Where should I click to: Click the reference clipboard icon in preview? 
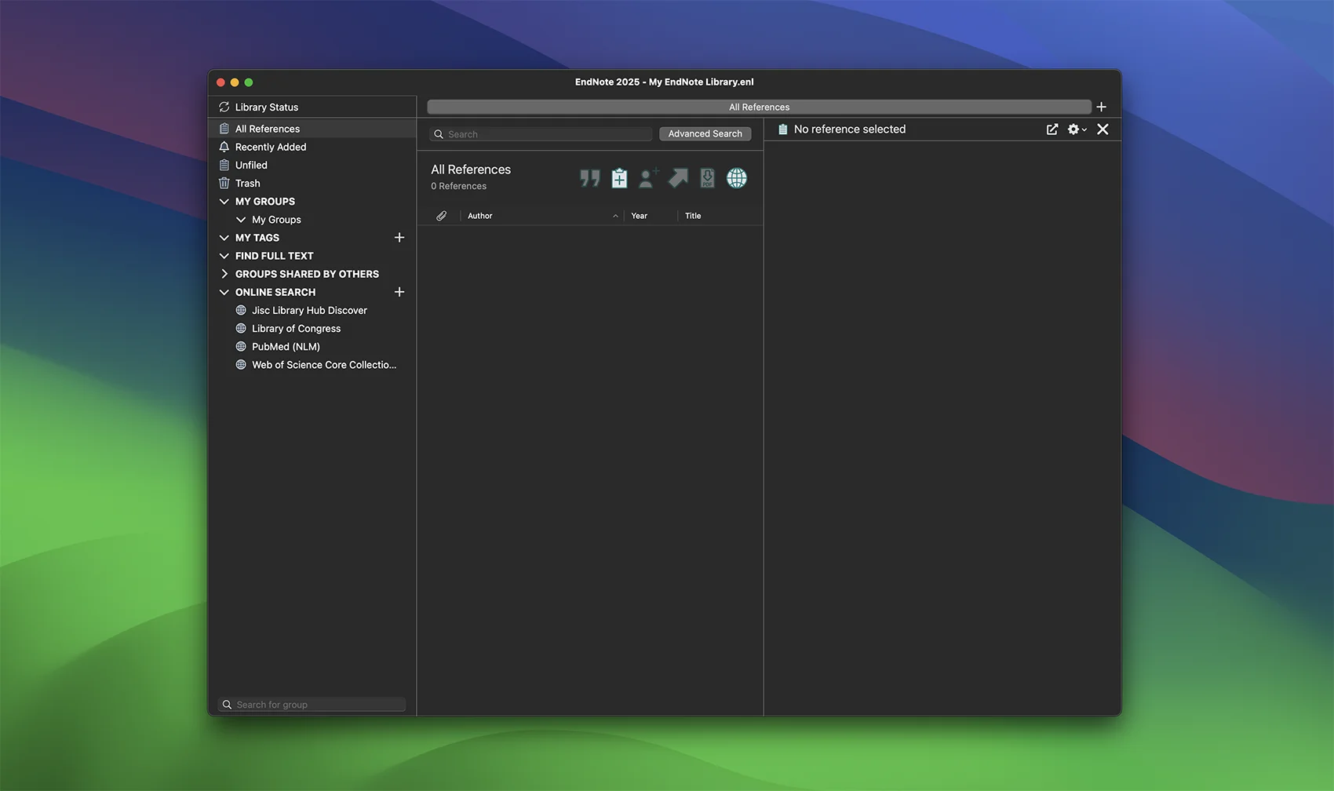782,129
